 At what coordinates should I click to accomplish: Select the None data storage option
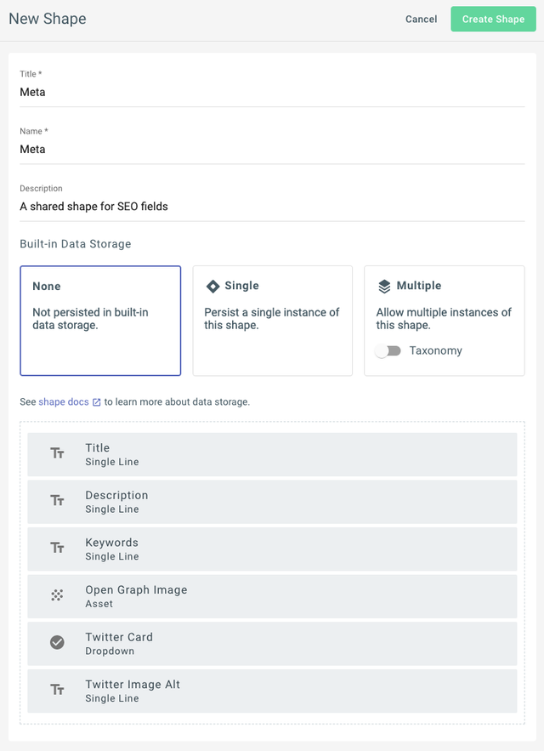100,321
